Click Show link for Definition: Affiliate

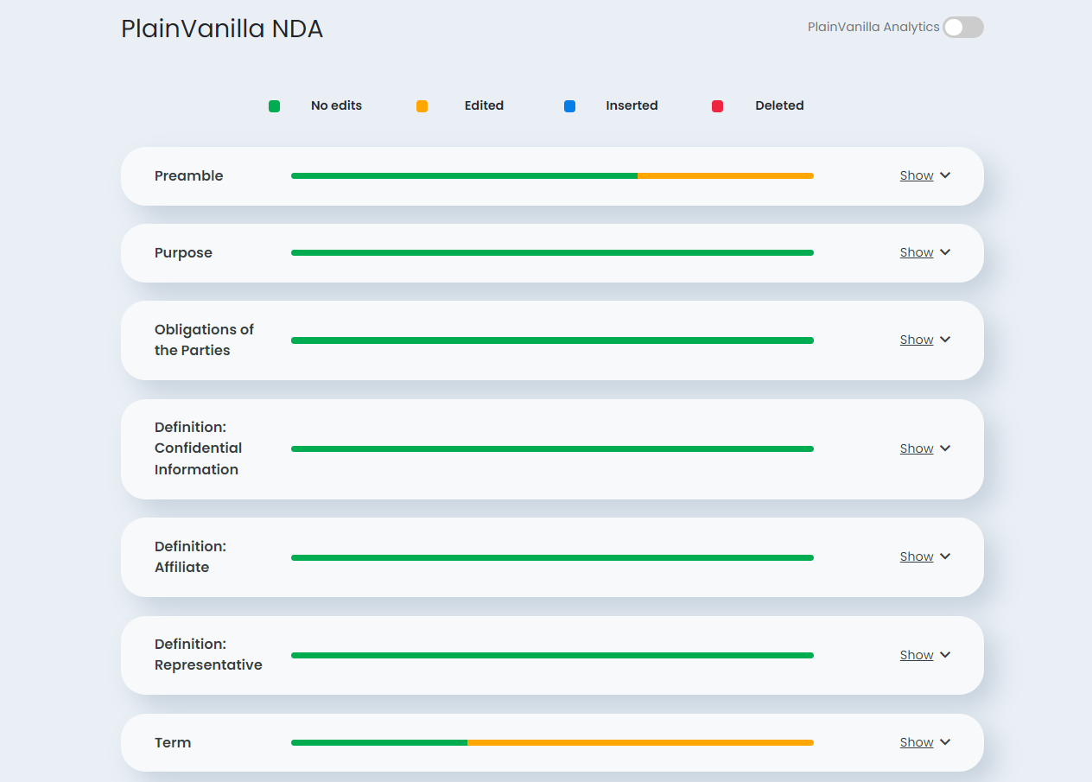point(917,556)
